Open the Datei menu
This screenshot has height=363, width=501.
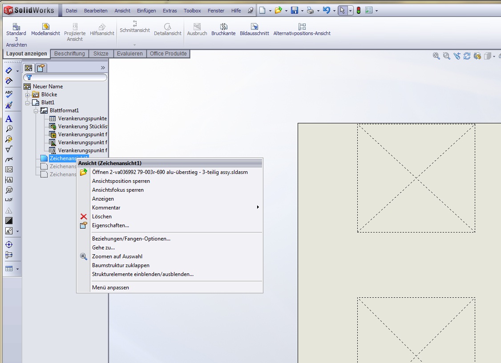coord(72,11)
